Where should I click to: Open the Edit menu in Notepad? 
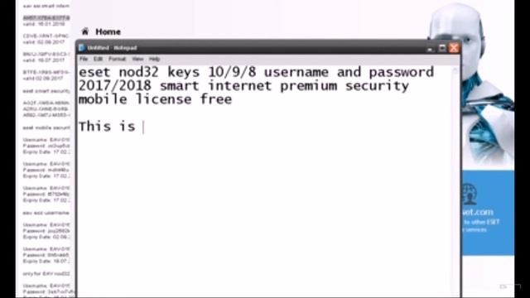98,59
